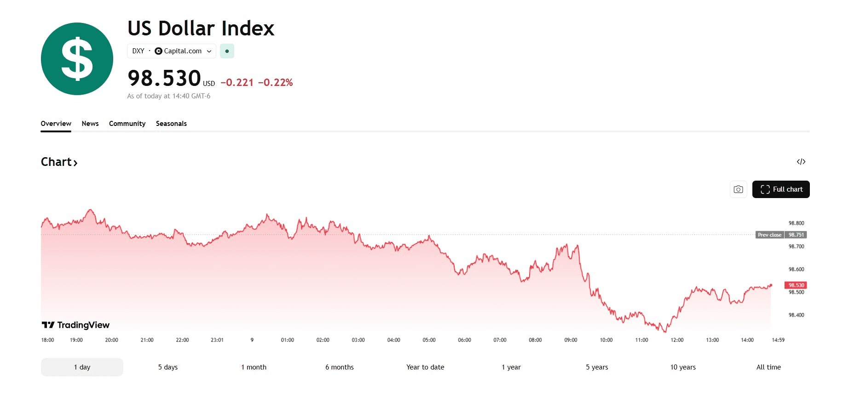This screenshot has width=843, height=398.
Task: Click the camera snapshot icon
Action: pyautogui.click(x=738, y=189)
